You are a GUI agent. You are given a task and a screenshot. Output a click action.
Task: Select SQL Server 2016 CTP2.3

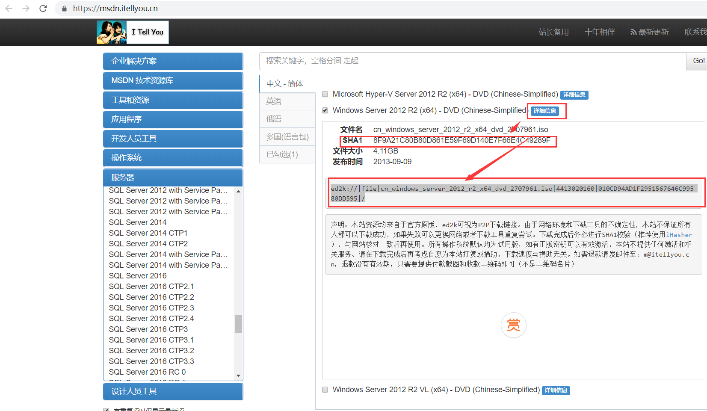click(151, 308)
